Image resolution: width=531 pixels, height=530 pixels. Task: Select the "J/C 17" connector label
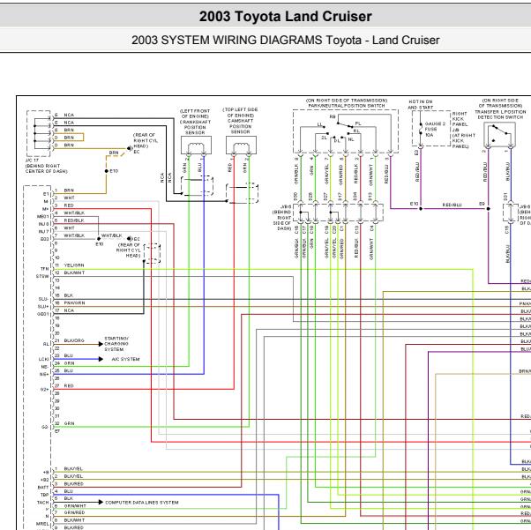[32, 160]
